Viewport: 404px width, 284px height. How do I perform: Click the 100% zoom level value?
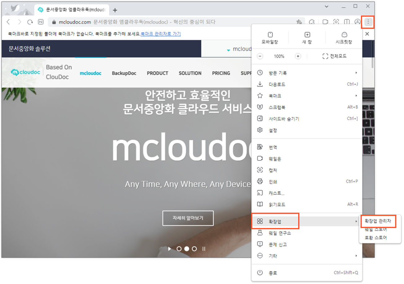[x=279, y=56]
